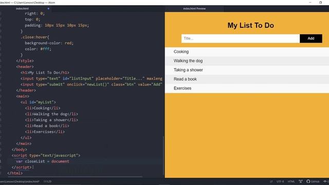Click the unsaved changes dot on index.html tab
This screenshot has width=329, height=185.
click(x=48, y=9)
